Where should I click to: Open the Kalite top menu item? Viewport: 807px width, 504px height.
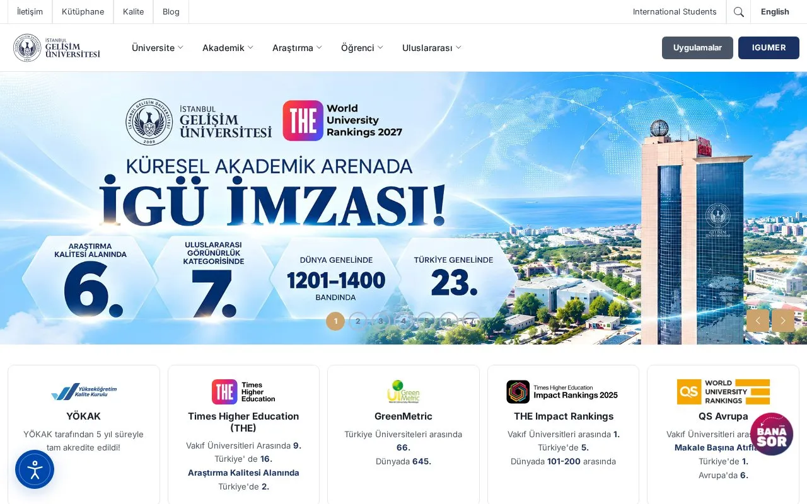134,12
